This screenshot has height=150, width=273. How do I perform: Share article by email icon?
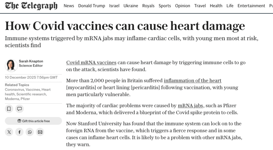pyautogui.click(x=40, y=132)
